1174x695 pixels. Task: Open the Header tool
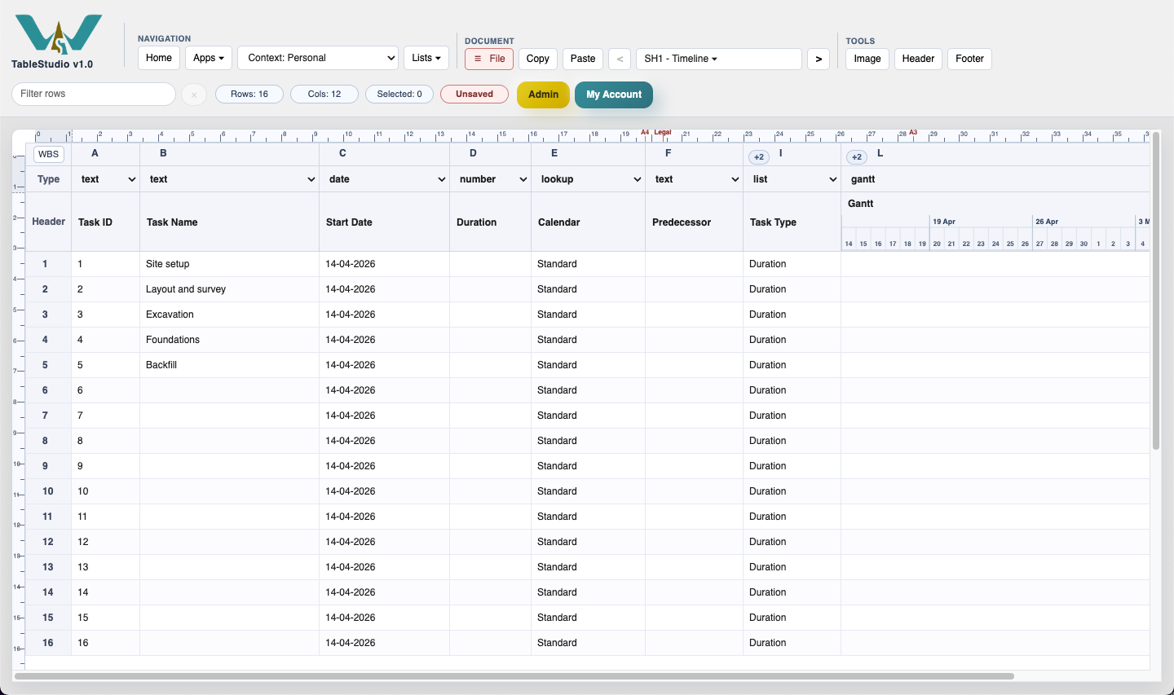tap(918, 59)
